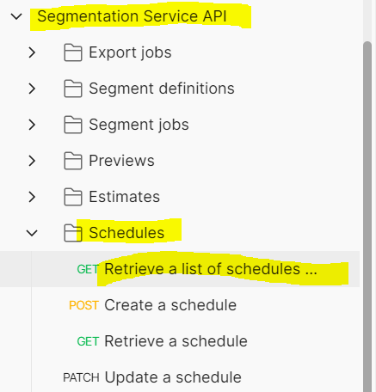Expand the Segment jobs chevron

[x=32, y=125]
